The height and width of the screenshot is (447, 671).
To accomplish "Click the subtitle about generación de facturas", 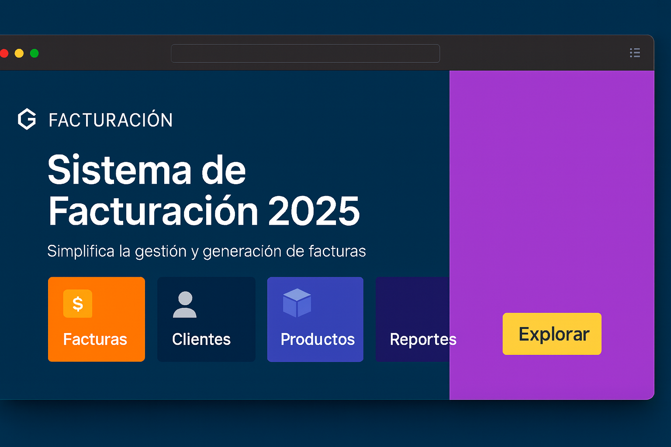I will (x=206, y=251).
